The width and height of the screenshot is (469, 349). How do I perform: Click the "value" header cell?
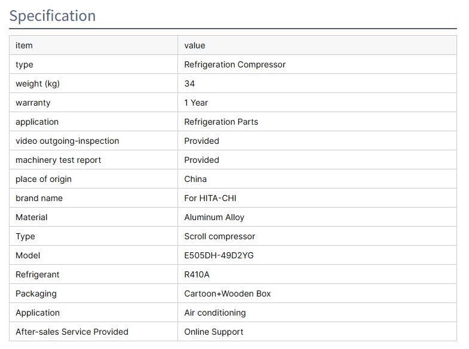pos(195,45)
